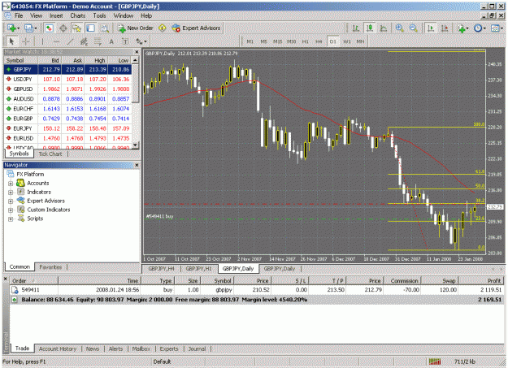Switch to Bar Chart display
This screenshot has height=368, width=508.
[x=356, y=28]
